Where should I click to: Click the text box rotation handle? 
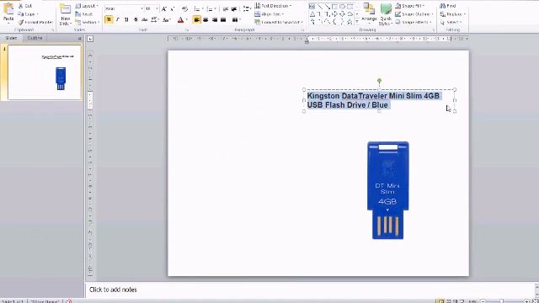click(379, 81)
